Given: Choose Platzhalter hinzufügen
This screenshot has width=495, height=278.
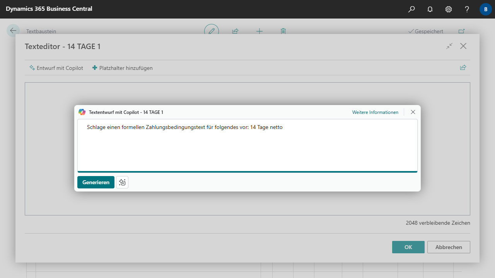Looking at the screenshot, I should click(x=123, y=68).
